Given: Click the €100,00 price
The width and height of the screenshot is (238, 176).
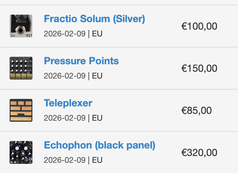Looking at the screenshot, I should pos(199,26).
